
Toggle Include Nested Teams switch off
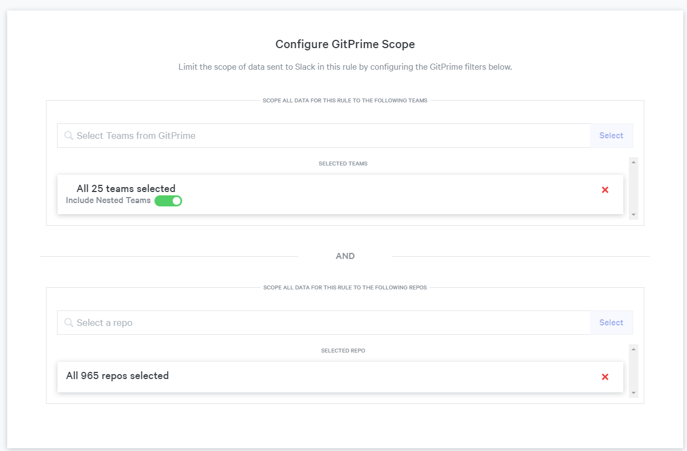(x=168, y=201)
